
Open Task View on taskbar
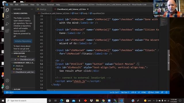pos(55,100)
